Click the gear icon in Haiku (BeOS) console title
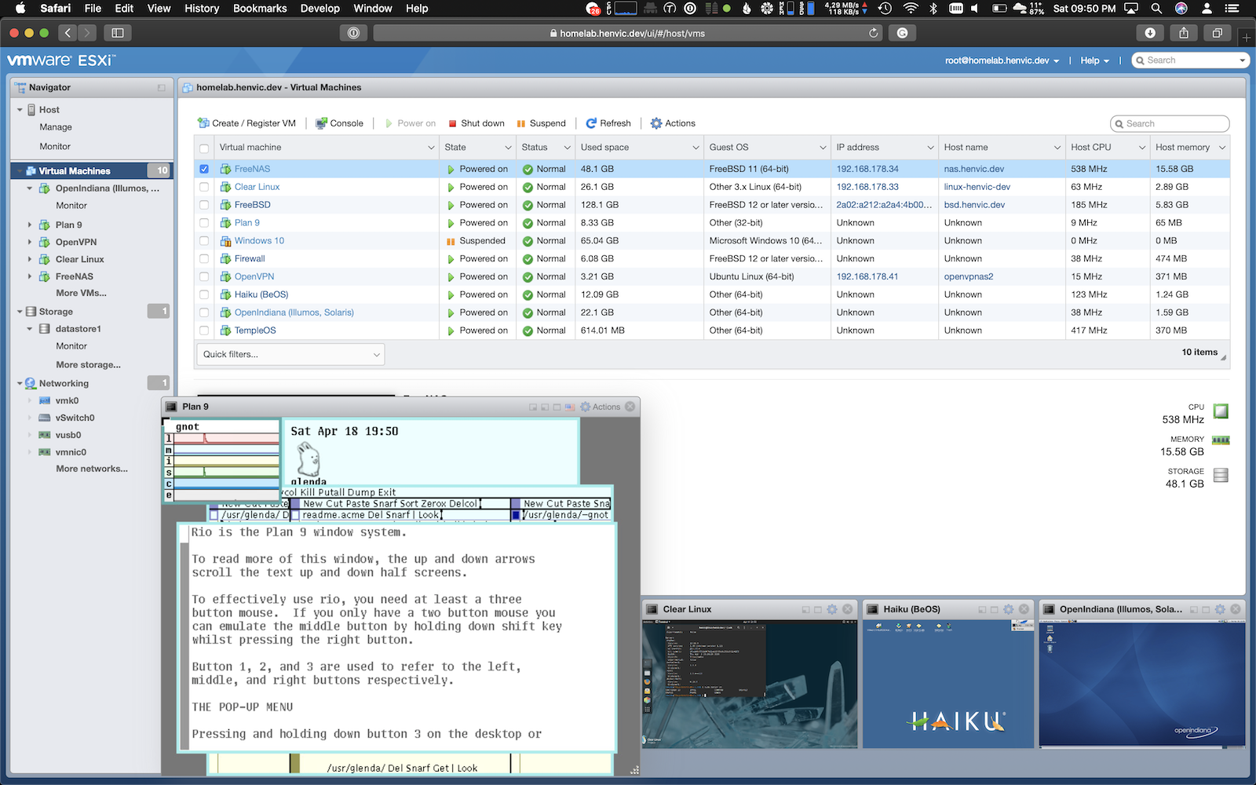 click(x=1009, y=609)
